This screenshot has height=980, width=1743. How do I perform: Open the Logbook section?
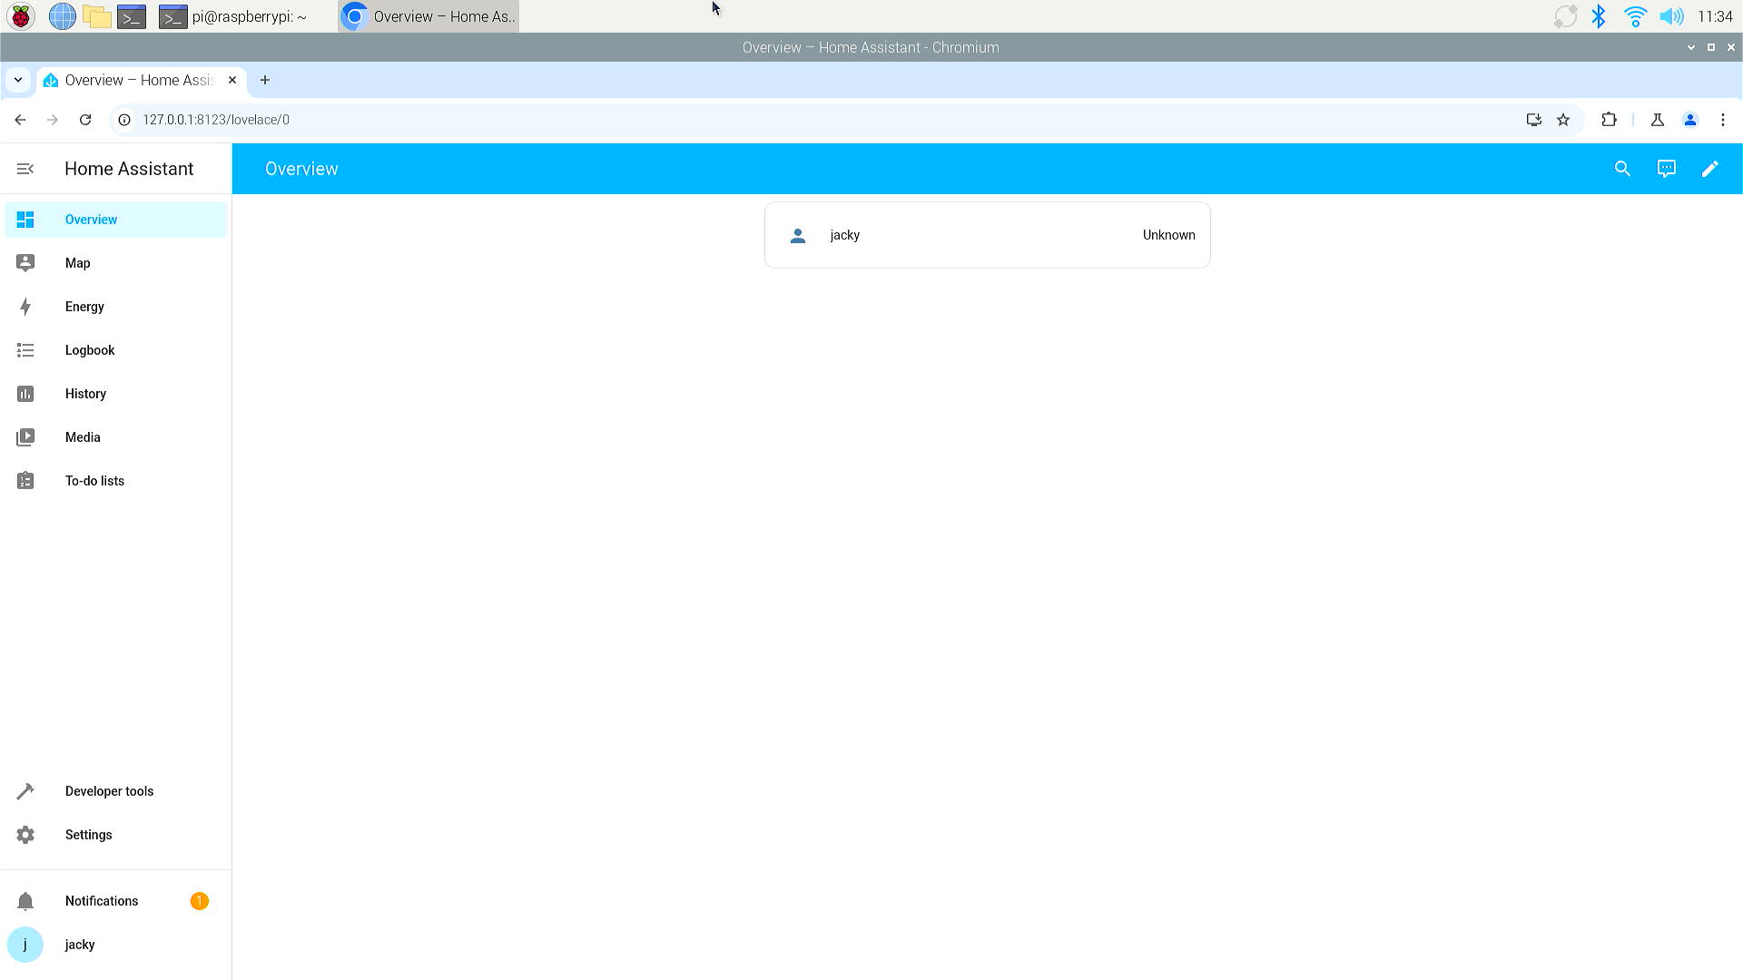coord(90,349)
